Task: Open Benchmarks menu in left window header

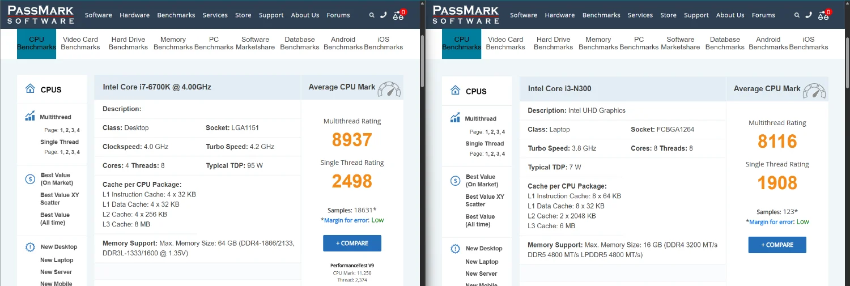Action: coord(176,15)
